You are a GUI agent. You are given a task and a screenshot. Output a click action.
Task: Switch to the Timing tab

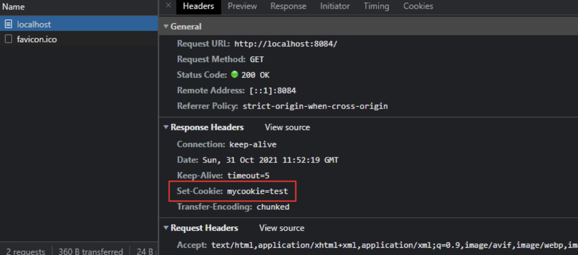coord(376,6)
